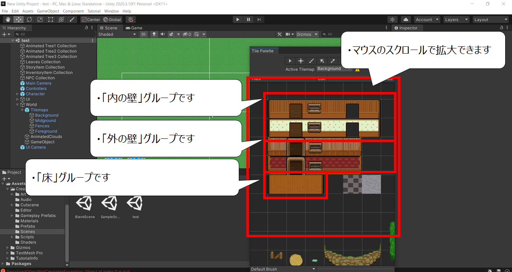Collapse the Tilemaps object

point(22,110)
